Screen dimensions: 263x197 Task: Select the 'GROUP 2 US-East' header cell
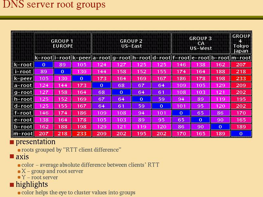131,43
